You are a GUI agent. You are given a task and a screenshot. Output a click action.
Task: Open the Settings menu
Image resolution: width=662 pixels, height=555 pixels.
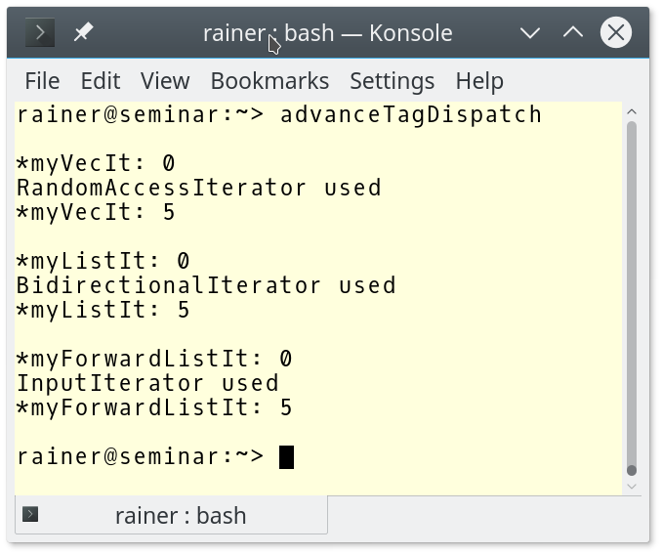[x=392, y=81]
